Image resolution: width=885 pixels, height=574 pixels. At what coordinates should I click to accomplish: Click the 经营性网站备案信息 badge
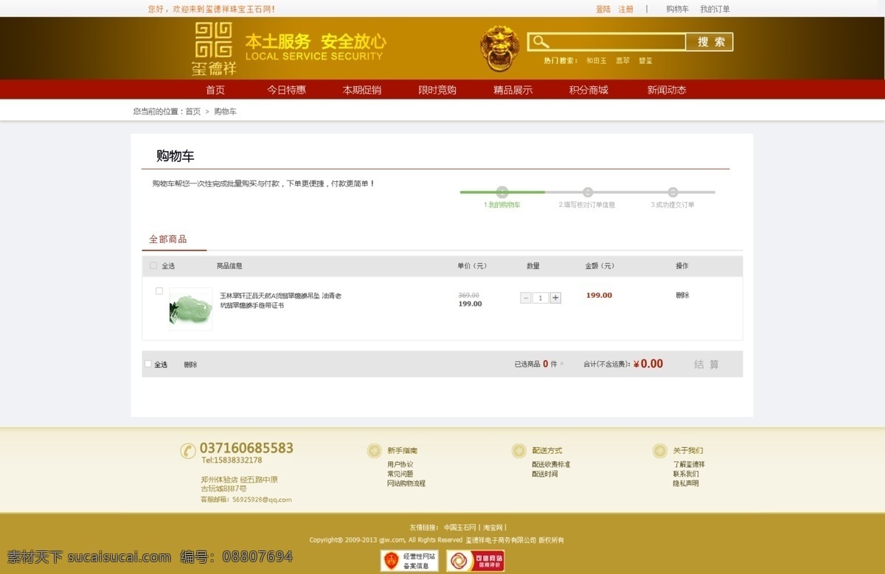[409, 561]
